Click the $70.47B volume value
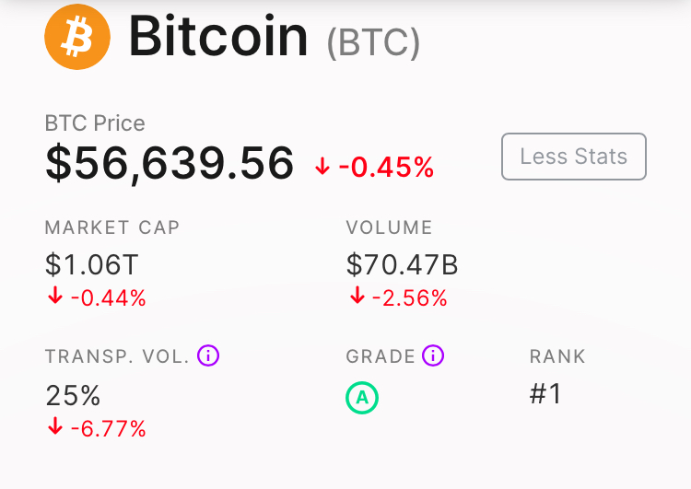 click(402, 264)
